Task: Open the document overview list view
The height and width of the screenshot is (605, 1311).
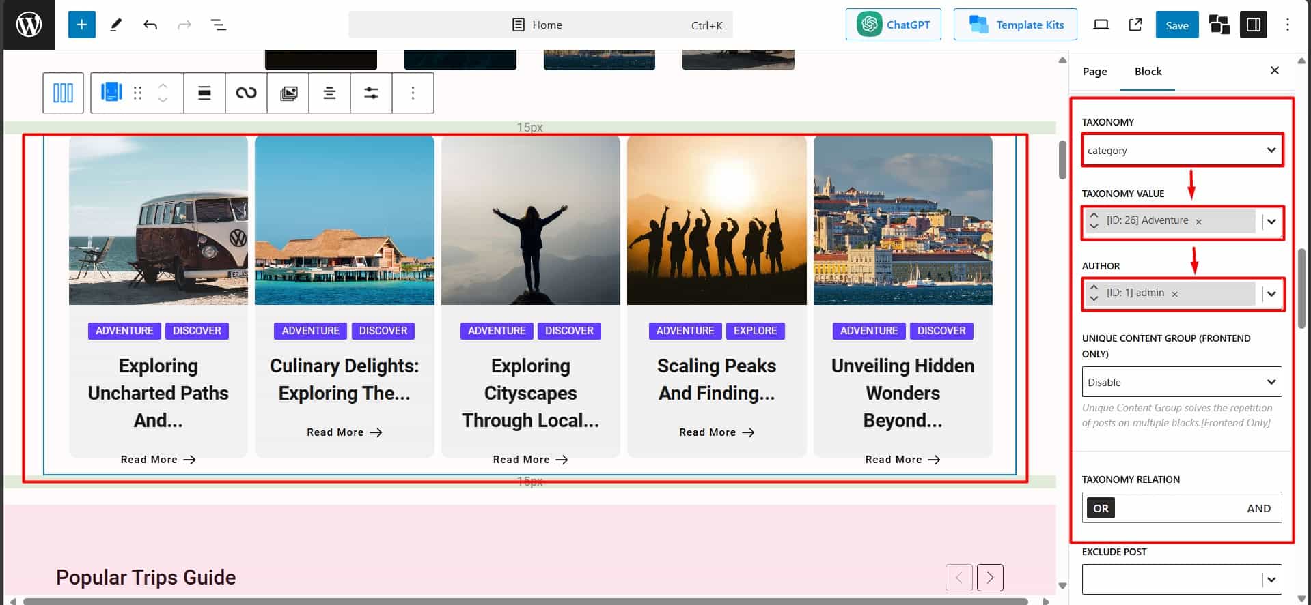Action: click(x=219, y=25)
